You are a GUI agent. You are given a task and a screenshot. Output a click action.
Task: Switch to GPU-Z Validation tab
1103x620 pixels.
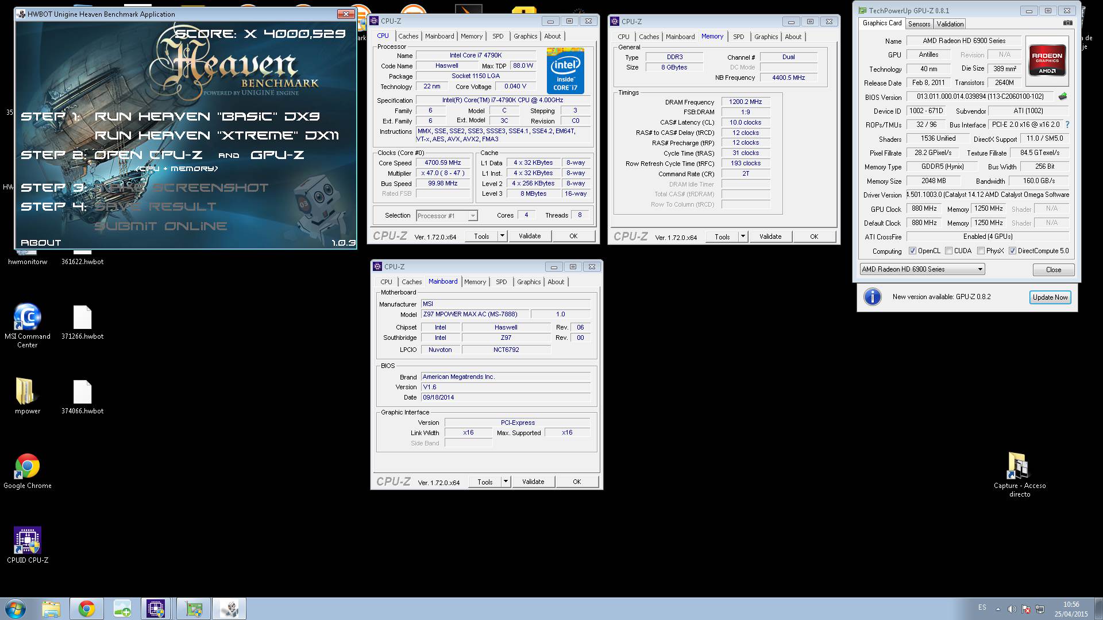point(950,24)
